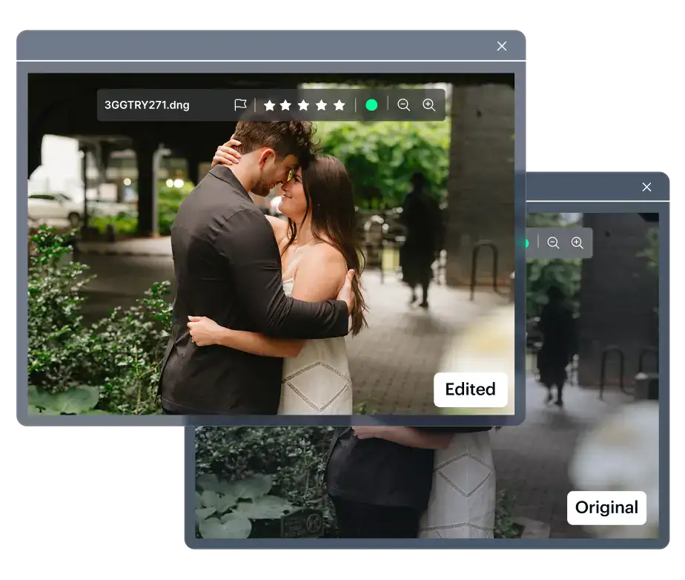This screenshot has height=580, width=685.
Task: Close the Original preview window
Action: (x=646, y=187)
